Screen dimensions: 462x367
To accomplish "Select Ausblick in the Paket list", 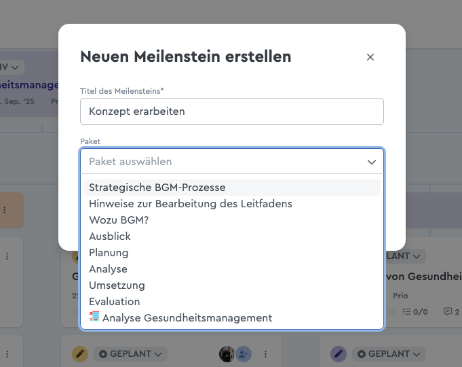I will 110,237.
